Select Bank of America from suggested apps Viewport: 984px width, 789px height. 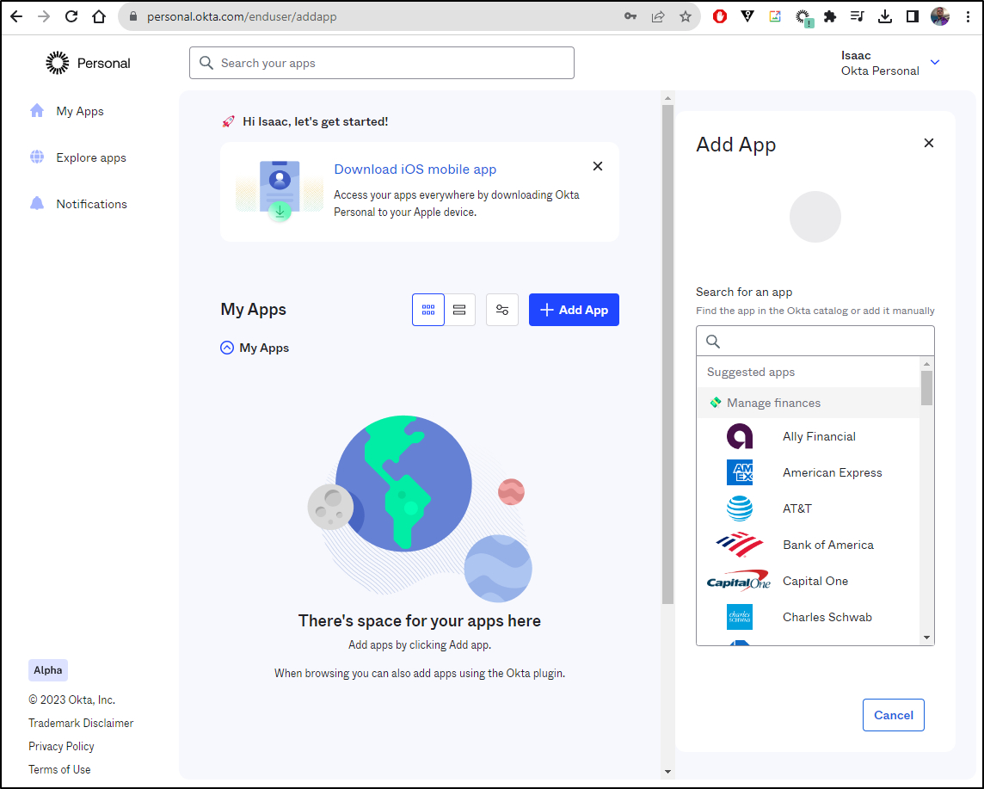pyautogui.click(x=809, y=545)
